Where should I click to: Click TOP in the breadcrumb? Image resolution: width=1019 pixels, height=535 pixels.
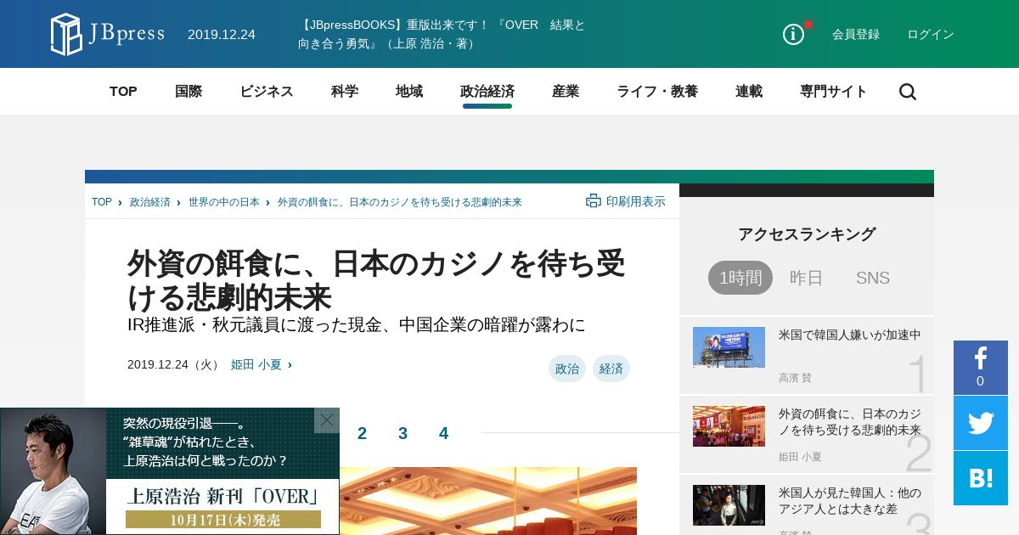(102, 202)
